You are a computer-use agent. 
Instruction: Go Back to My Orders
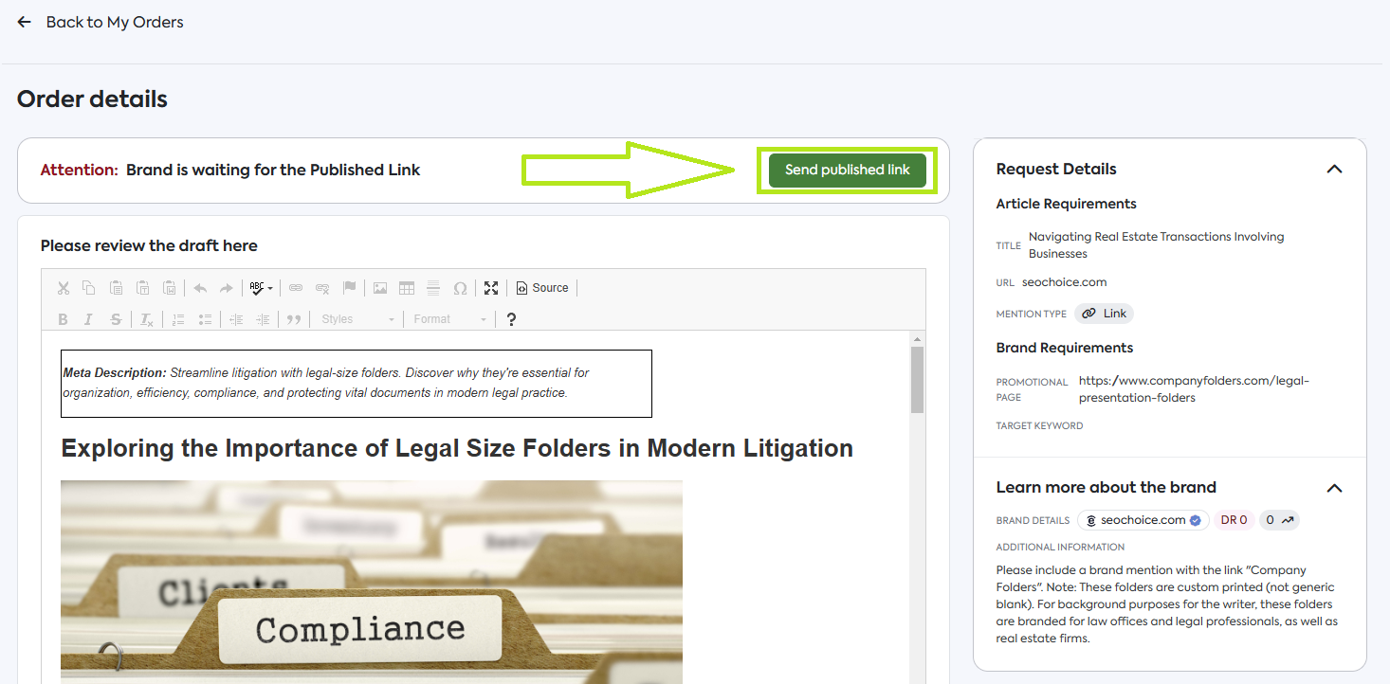tap(101, 22)
